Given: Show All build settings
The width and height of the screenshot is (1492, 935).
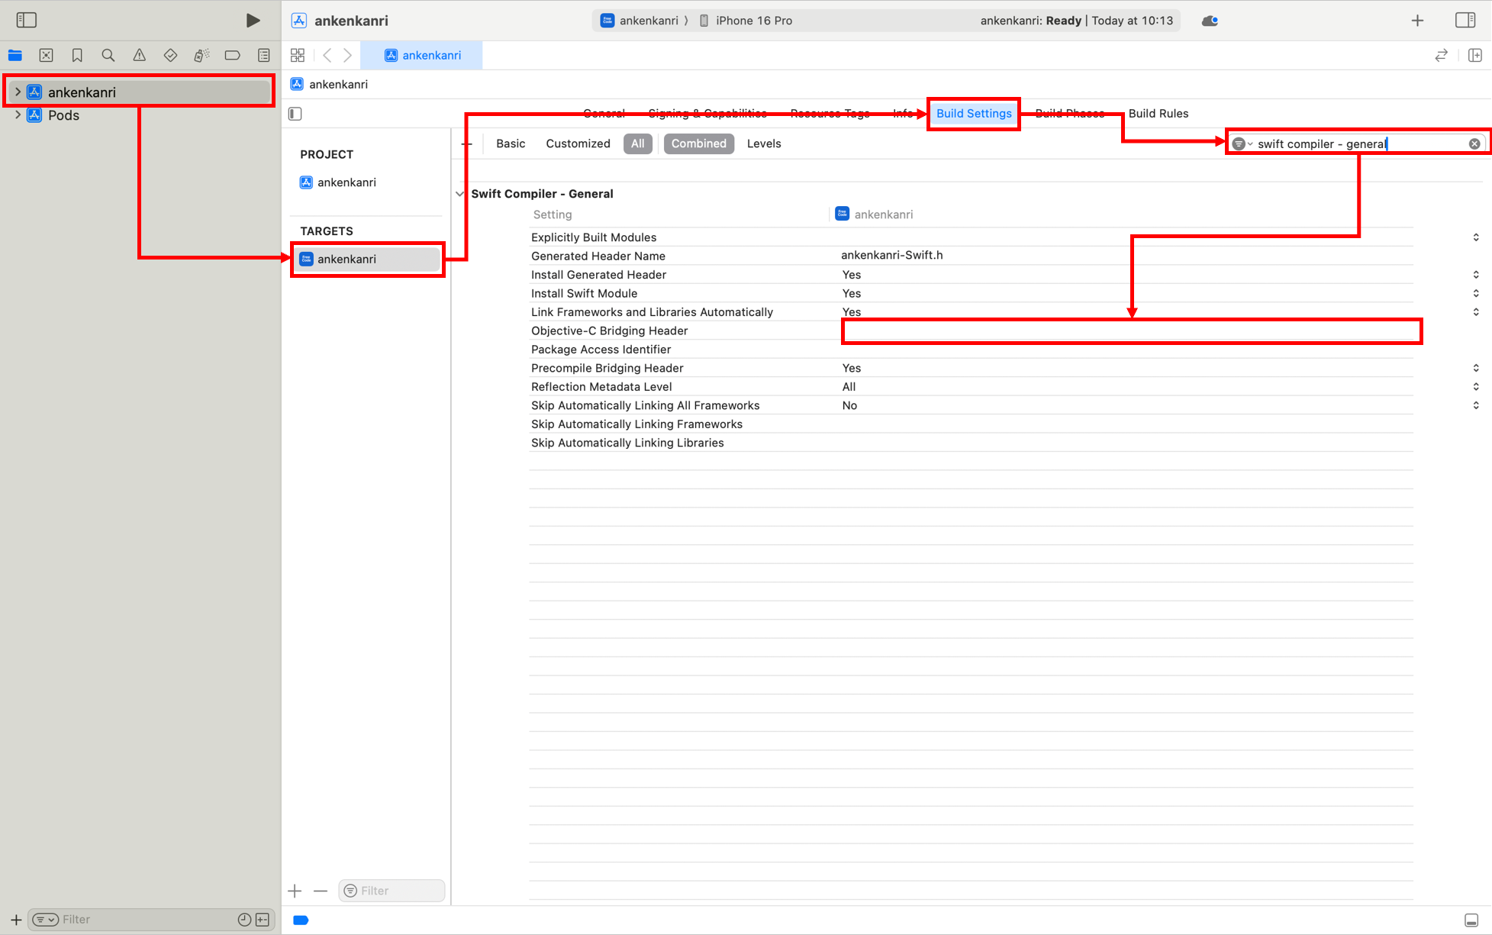Looking at the screenshot, I should [x=637, y=143].
